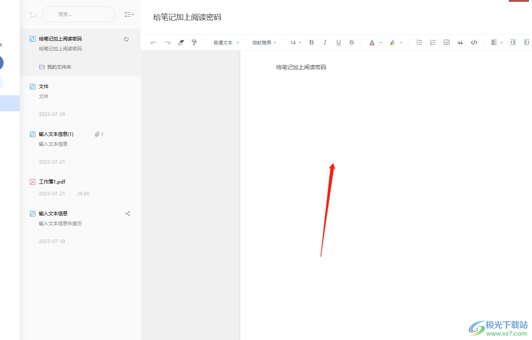Screen dimensions: 532x340
Task: Click the attachment paperclip icon
Action: pos(97,134)
